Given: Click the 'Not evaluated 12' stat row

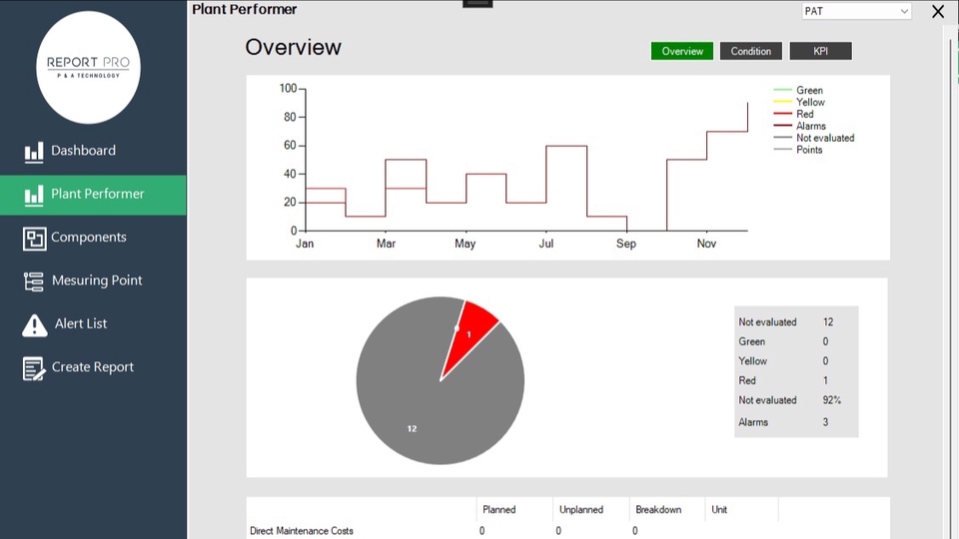Looking at the screenshot, I should (x=786, y=322).
